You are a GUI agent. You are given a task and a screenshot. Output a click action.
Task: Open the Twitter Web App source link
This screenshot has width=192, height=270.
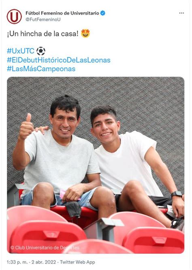77,262
